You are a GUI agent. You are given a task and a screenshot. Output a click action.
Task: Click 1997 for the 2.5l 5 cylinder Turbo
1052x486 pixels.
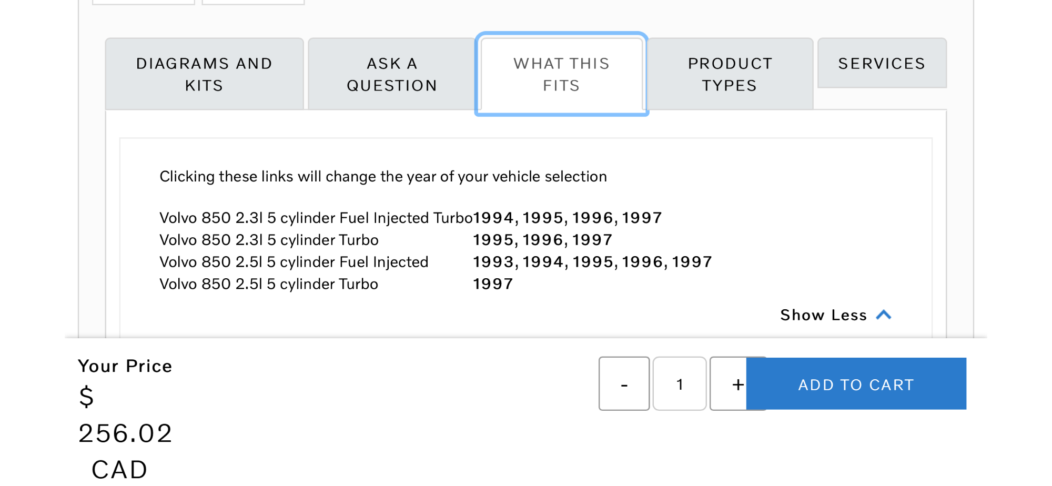pyautogui.click(x=493, y=284)
